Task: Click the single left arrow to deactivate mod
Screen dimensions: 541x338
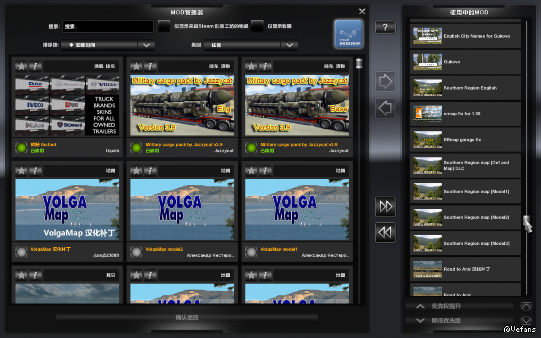Action: (x=385, y=108)
